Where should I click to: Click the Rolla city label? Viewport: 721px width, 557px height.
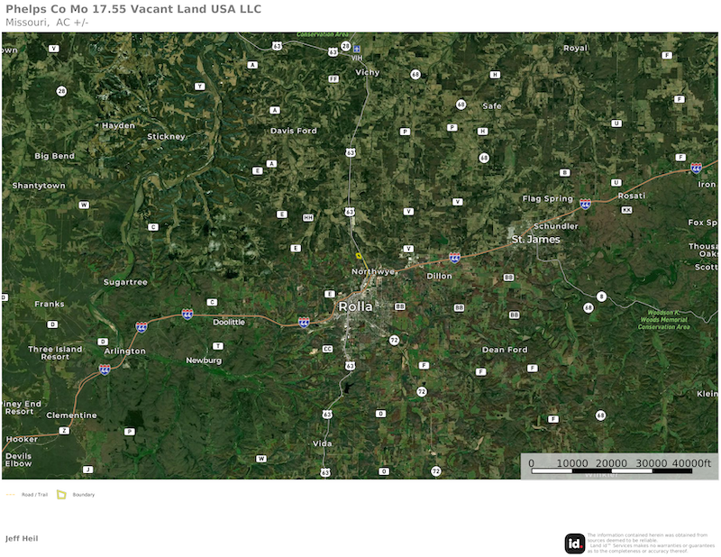[355, 306]
